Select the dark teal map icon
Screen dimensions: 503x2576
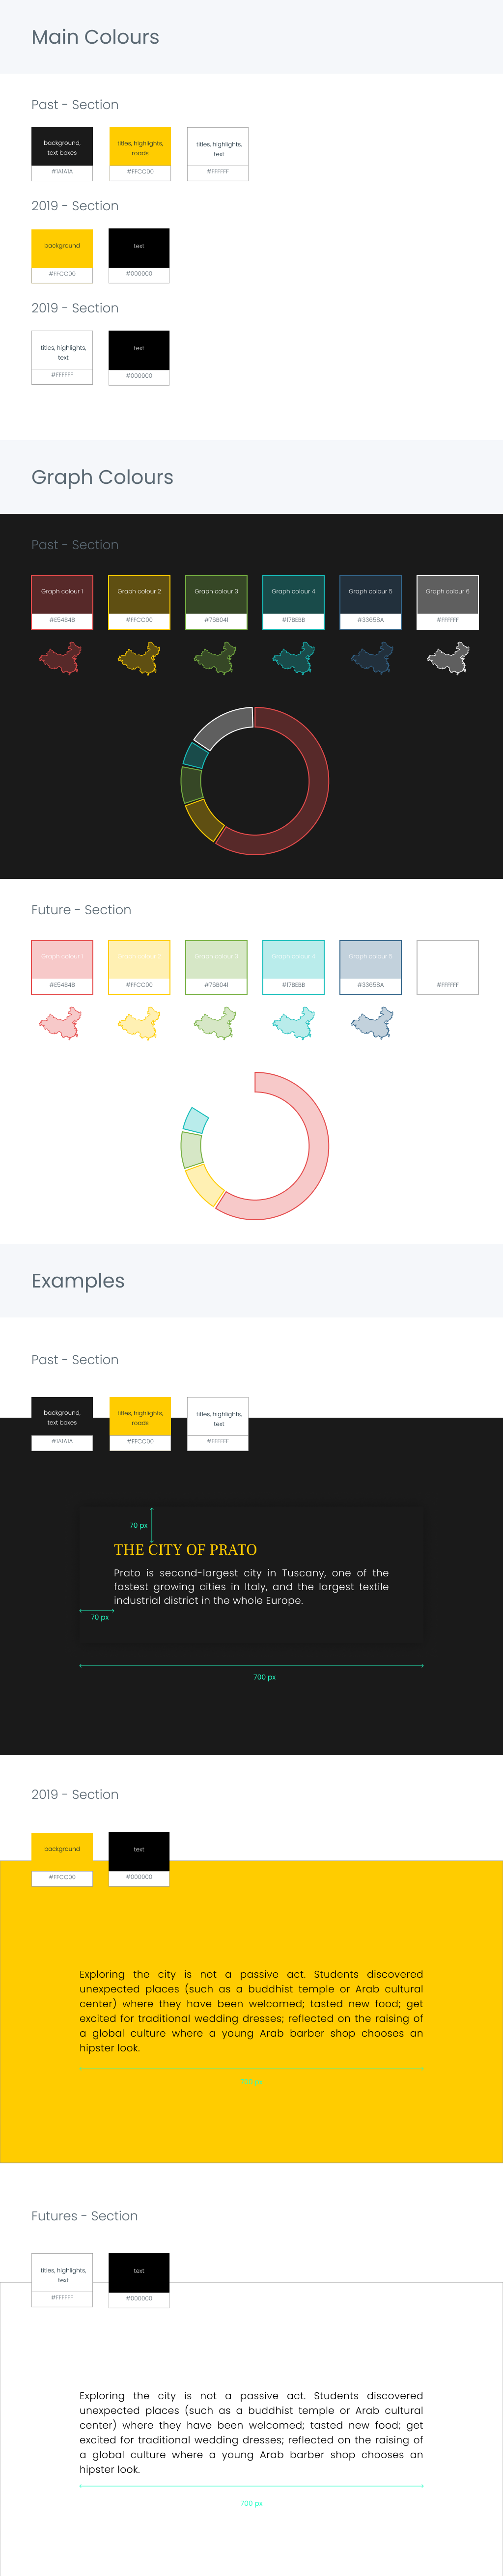tap(293, 658)
